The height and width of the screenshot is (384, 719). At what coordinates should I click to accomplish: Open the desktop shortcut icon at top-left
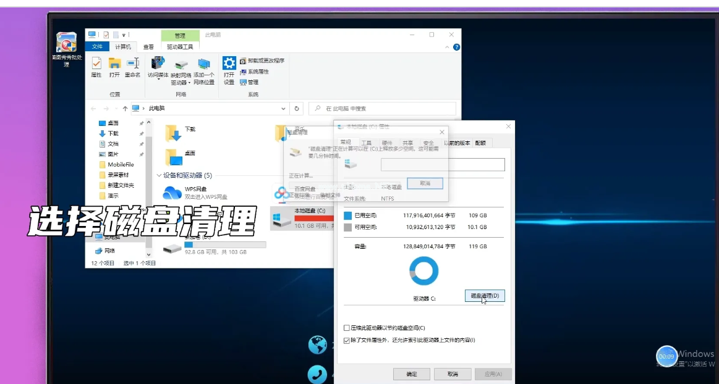(x=66, y=43)
